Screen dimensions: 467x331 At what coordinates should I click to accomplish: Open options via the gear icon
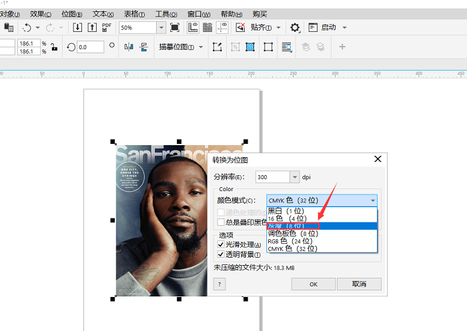click(295, 28)
